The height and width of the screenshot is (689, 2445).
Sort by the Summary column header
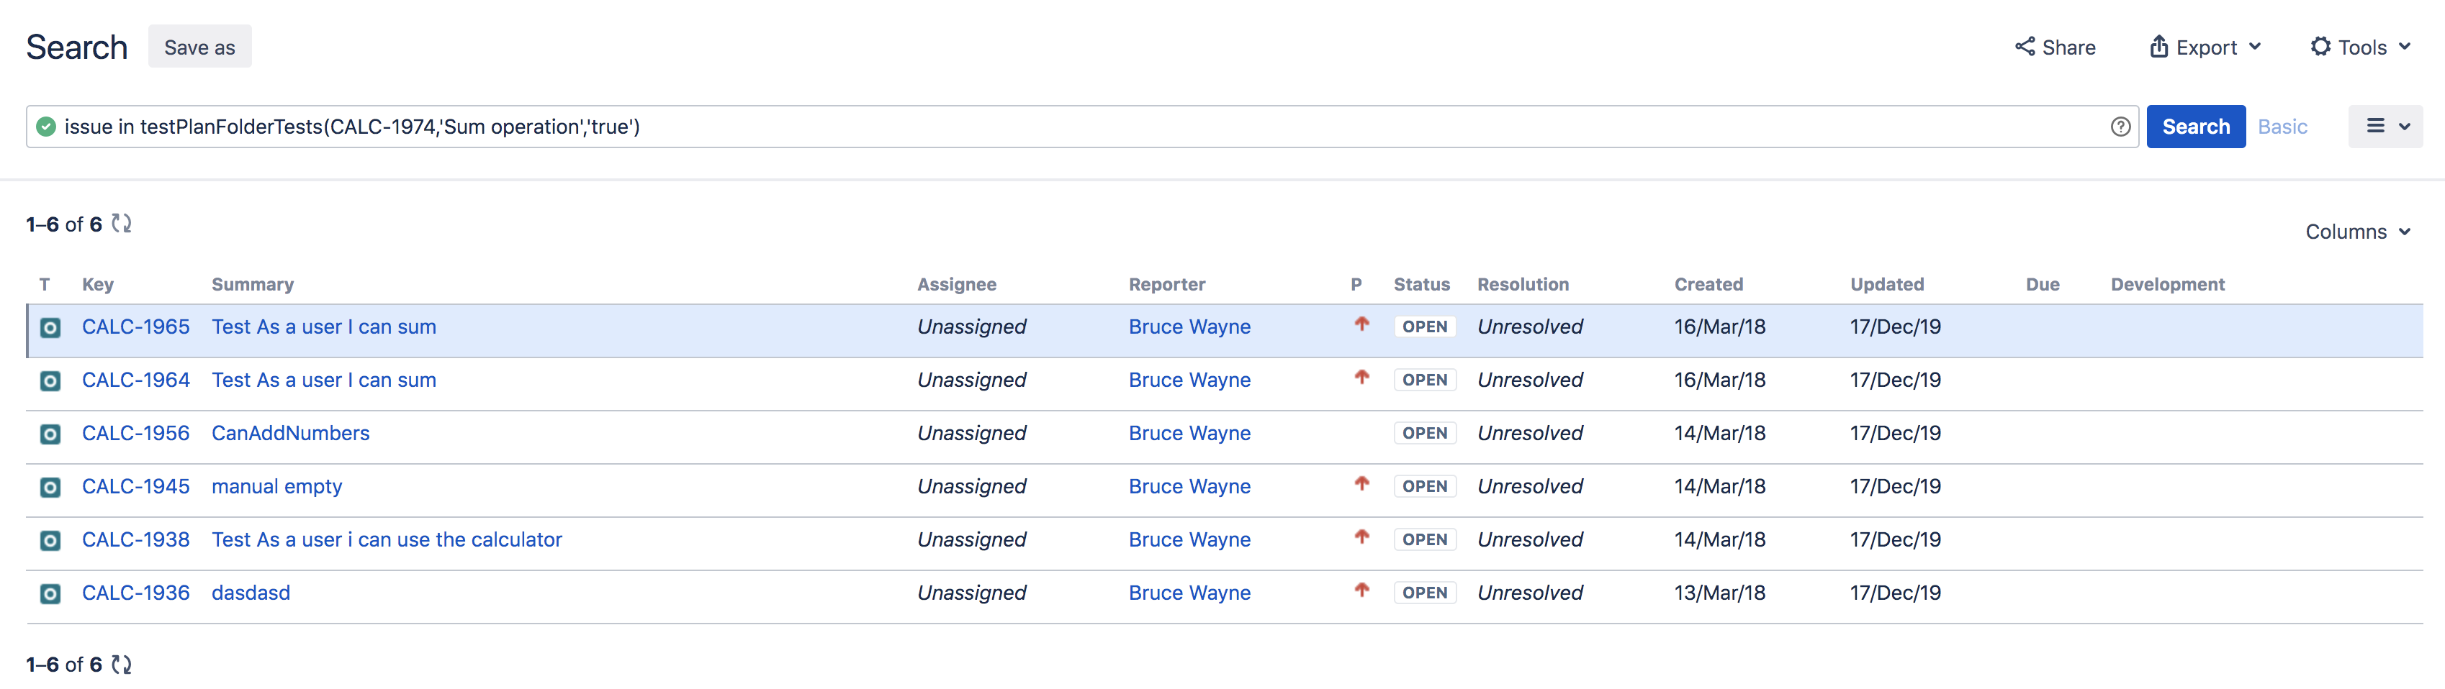click(253, 284)
